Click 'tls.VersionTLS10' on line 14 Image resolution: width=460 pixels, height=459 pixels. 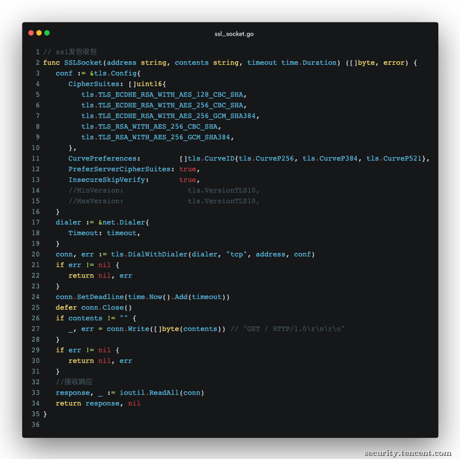(x=221, y=191)
